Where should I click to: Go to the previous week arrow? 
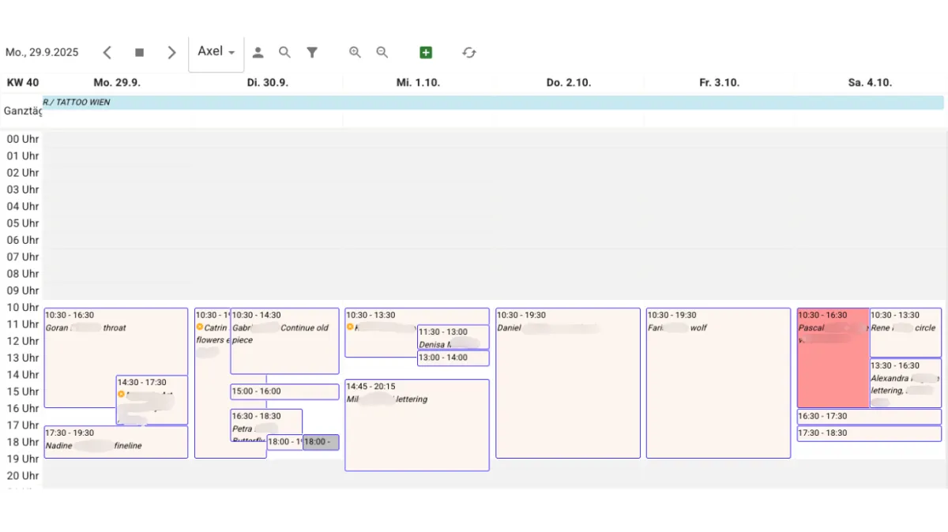pyautogui.click(x=107, y=53)
